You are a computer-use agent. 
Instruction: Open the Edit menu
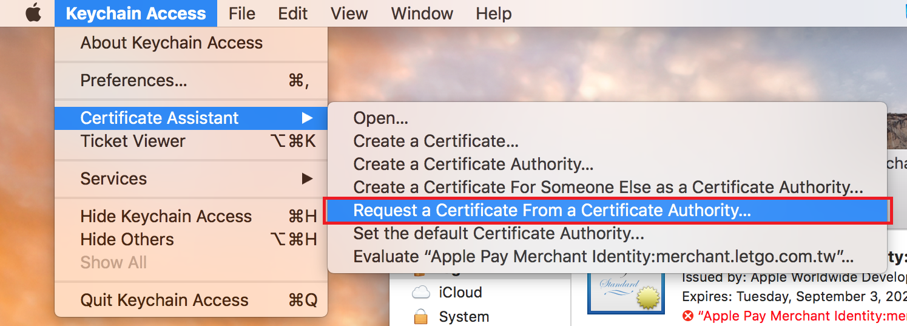(x=293, y=13)
